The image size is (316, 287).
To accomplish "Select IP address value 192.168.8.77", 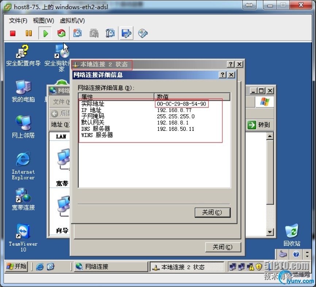I will [x=174, y=110].
